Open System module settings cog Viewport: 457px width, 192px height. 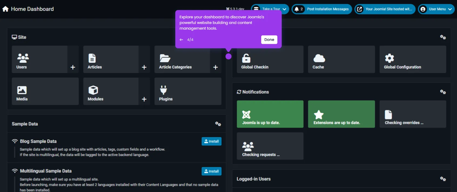[x=443, y=37]
